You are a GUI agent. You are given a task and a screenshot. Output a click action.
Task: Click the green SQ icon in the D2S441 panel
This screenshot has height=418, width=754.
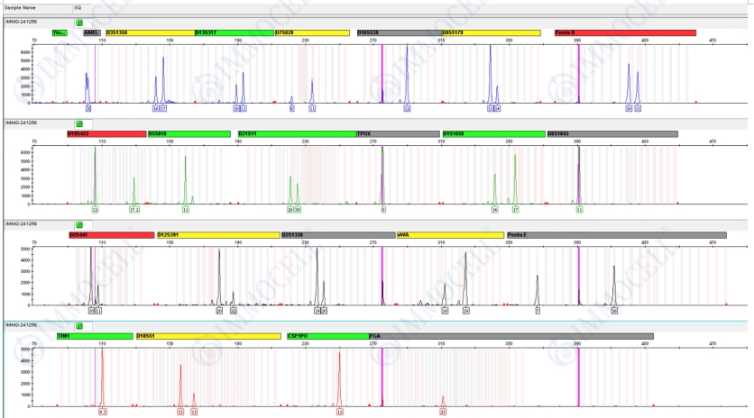click(78, 223)
